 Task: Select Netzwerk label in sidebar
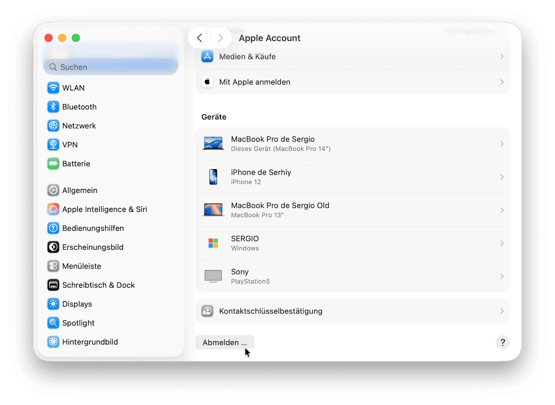[x=79, y=126]
